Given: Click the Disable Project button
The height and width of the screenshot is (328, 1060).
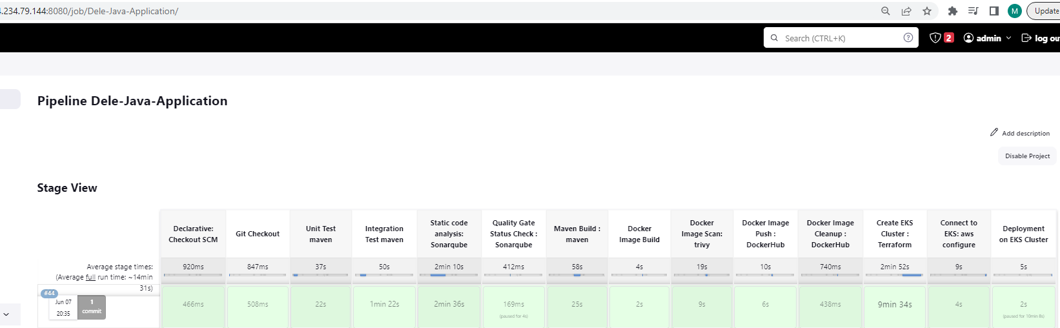Looking at the screenshot, I should pos(1027,156).
